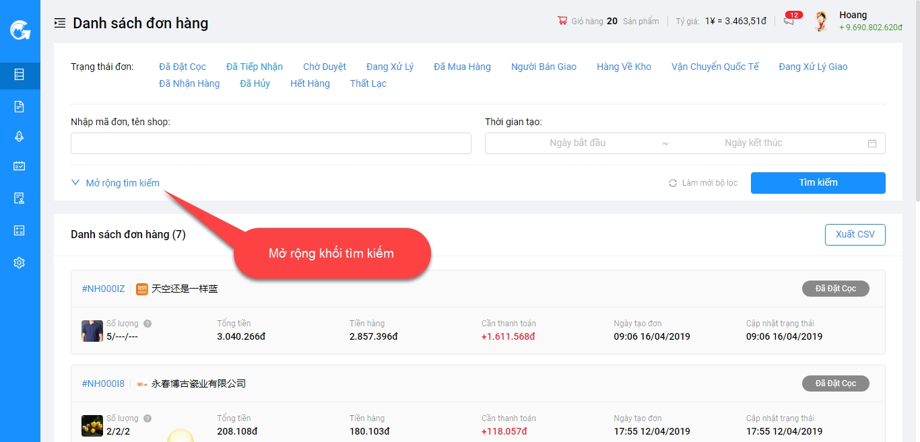This screenshot has width=920, height=442.
Task: Click the help icon next to Số lượng
Action: pos(147,324)
